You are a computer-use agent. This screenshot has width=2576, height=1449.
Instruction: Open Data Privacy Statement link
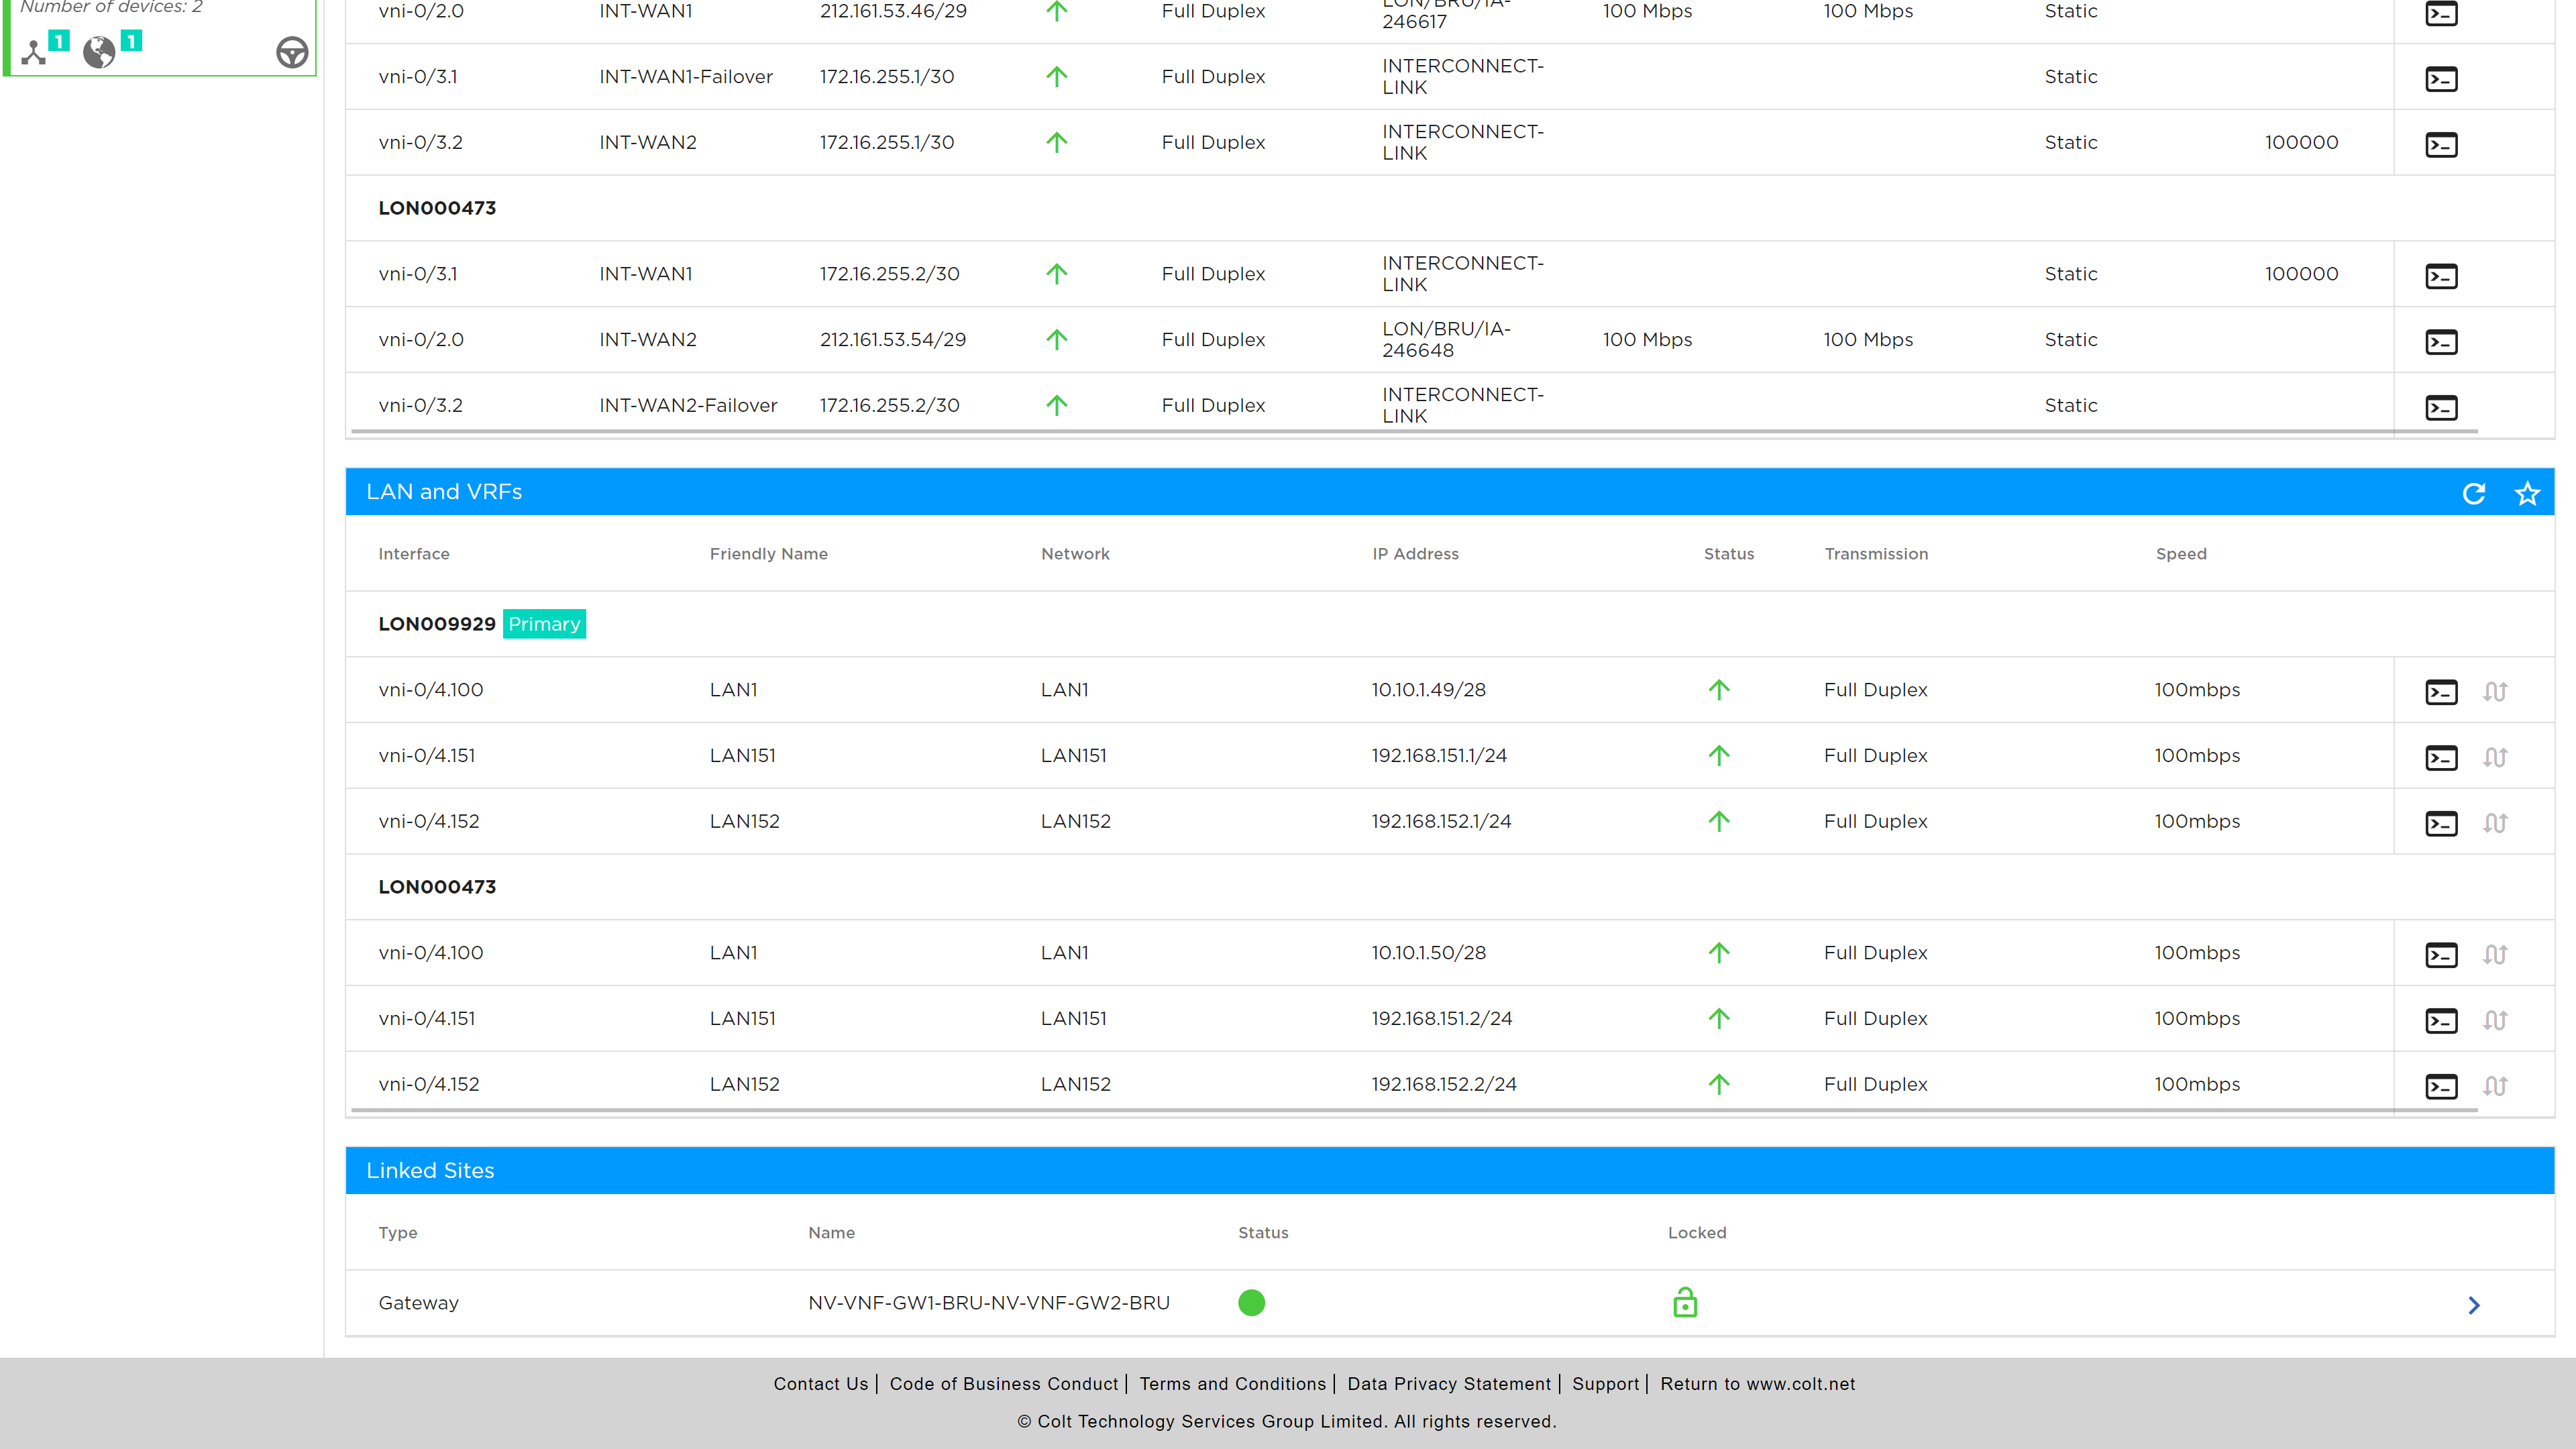click(1449, 1384)
